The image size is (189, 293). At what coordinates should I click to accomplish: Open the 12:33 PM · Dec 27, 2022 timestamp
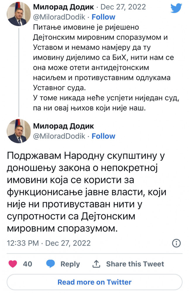click(49, 243)
